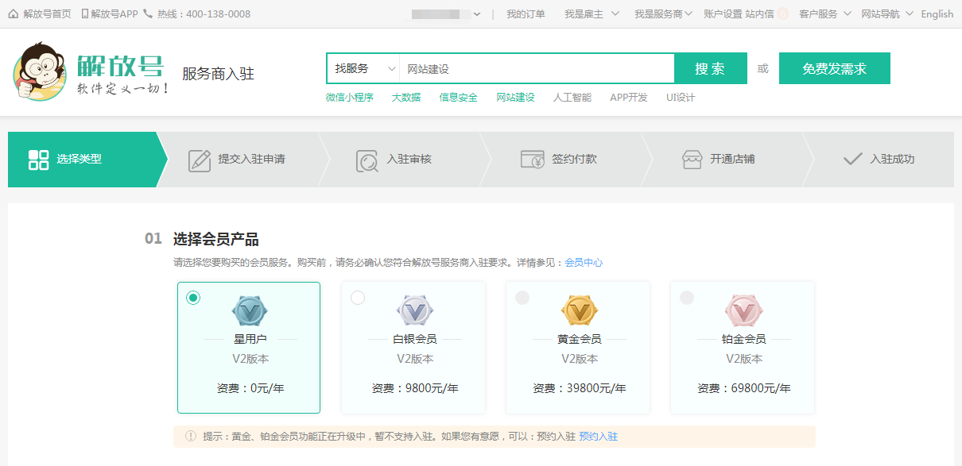
Task: Click the home icon beside 解放号首页
Action: click(x=14, y=14)
